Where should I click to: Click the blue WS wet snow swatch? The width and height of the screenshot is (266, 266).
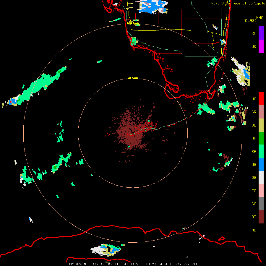[261, 164]
